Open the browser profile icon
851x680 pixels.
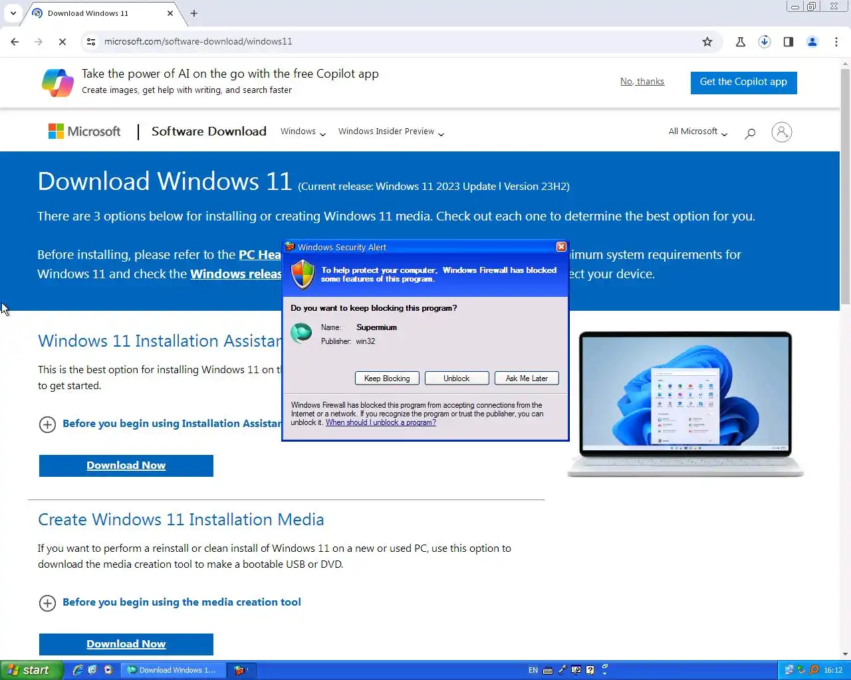[x=812, y=42]
